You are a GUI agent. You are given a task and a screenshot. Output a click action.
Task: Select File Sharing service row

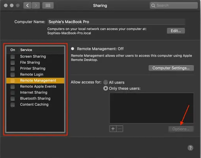(35, 62)
